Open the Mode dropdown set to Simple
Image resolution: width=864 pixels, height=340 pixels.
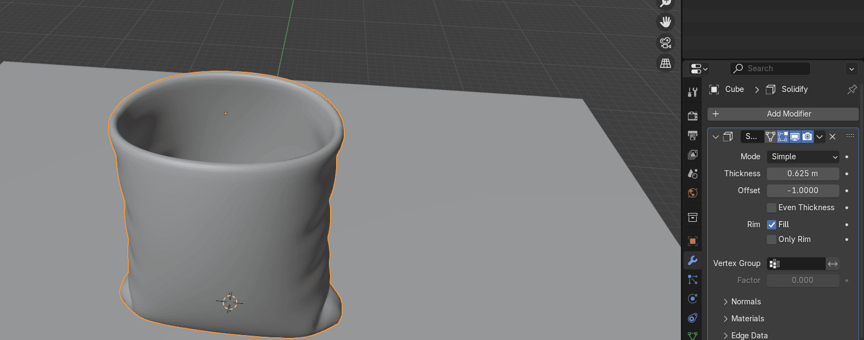point(803,157)
